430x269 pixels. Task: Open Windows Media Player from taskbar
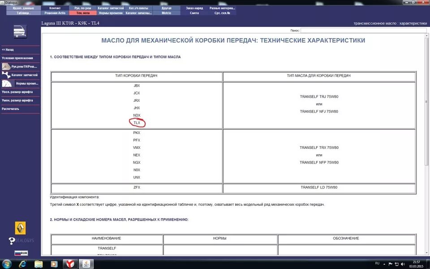(x=54, y=264)
